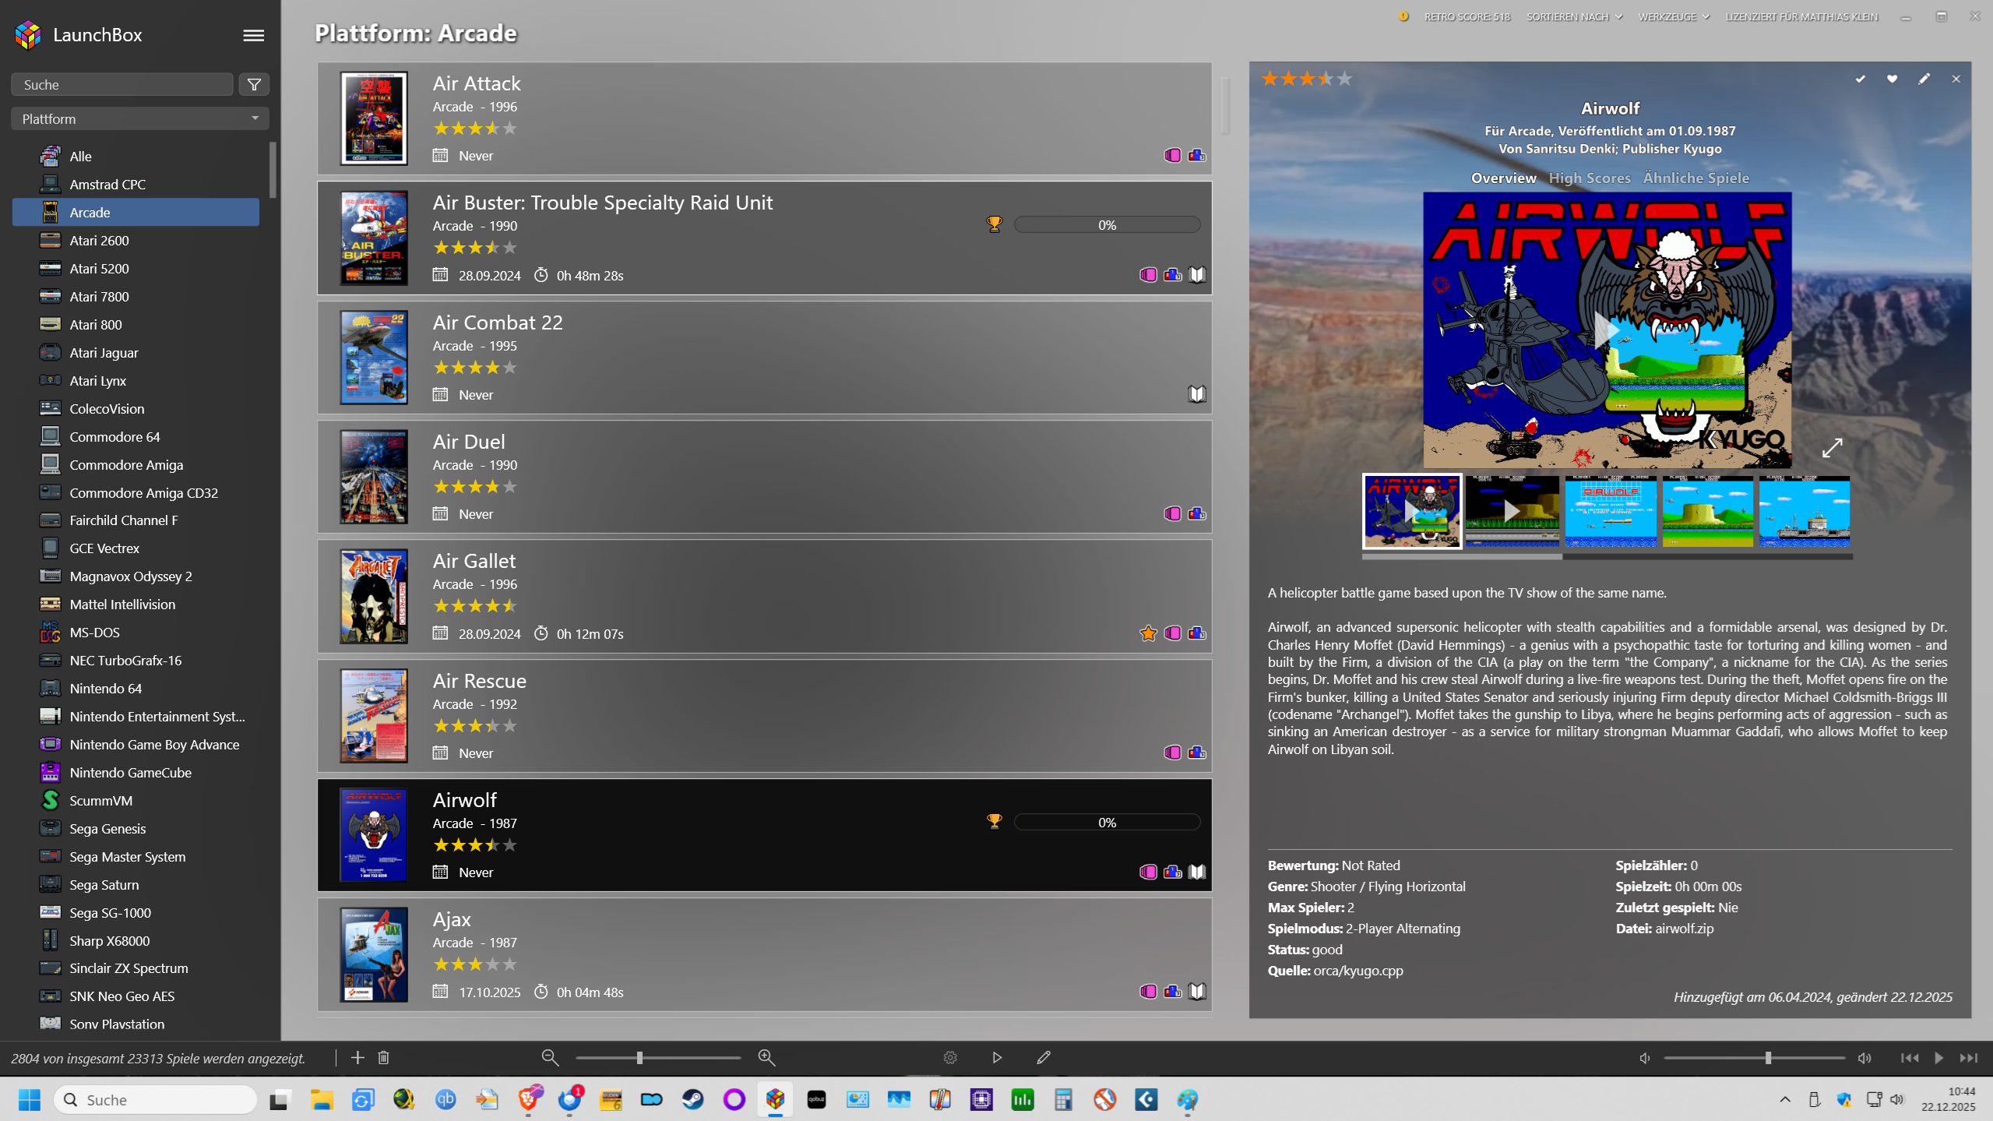Click the trash delete icon in bottom bar

[x=383, y=1057]
